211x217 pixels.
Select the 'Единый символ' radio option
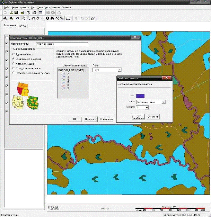[14, 54]
